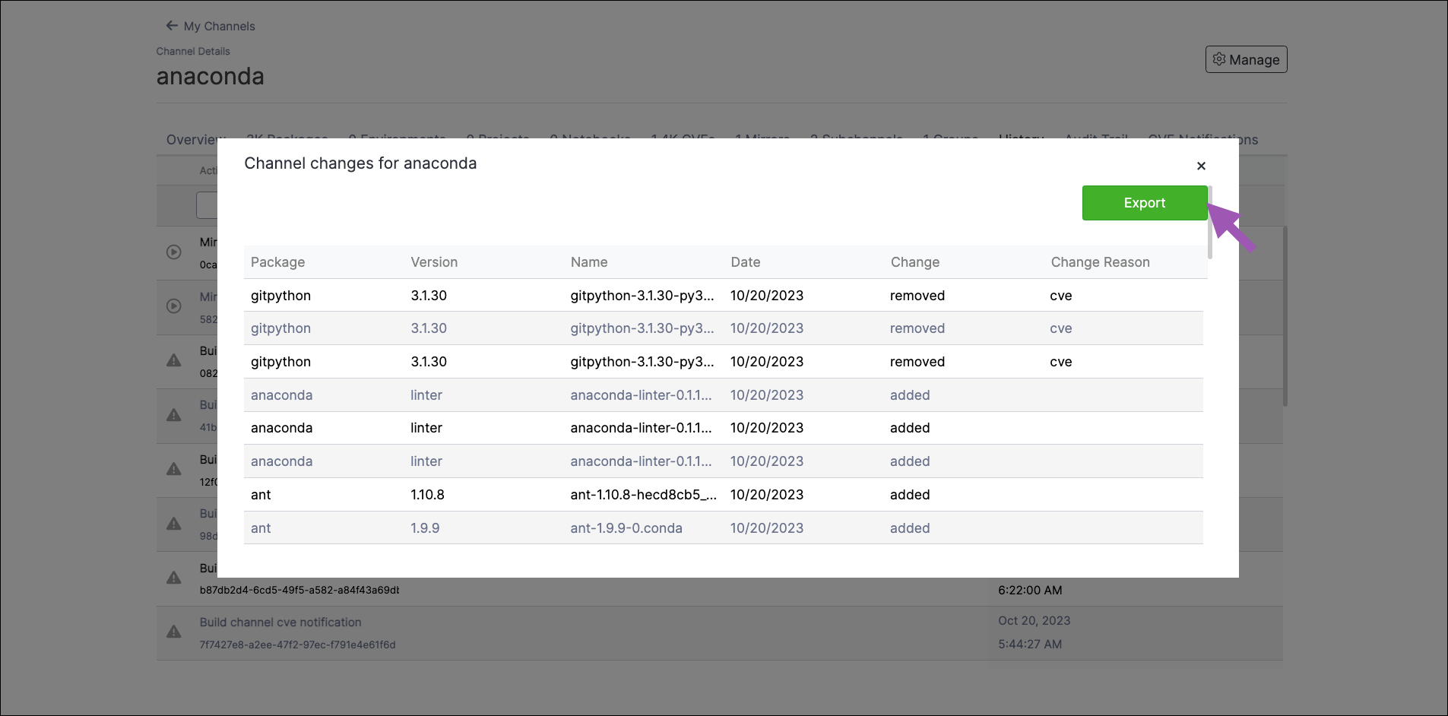
Task: Click the play icon in second Mirror row
Action: coord(174,306)
